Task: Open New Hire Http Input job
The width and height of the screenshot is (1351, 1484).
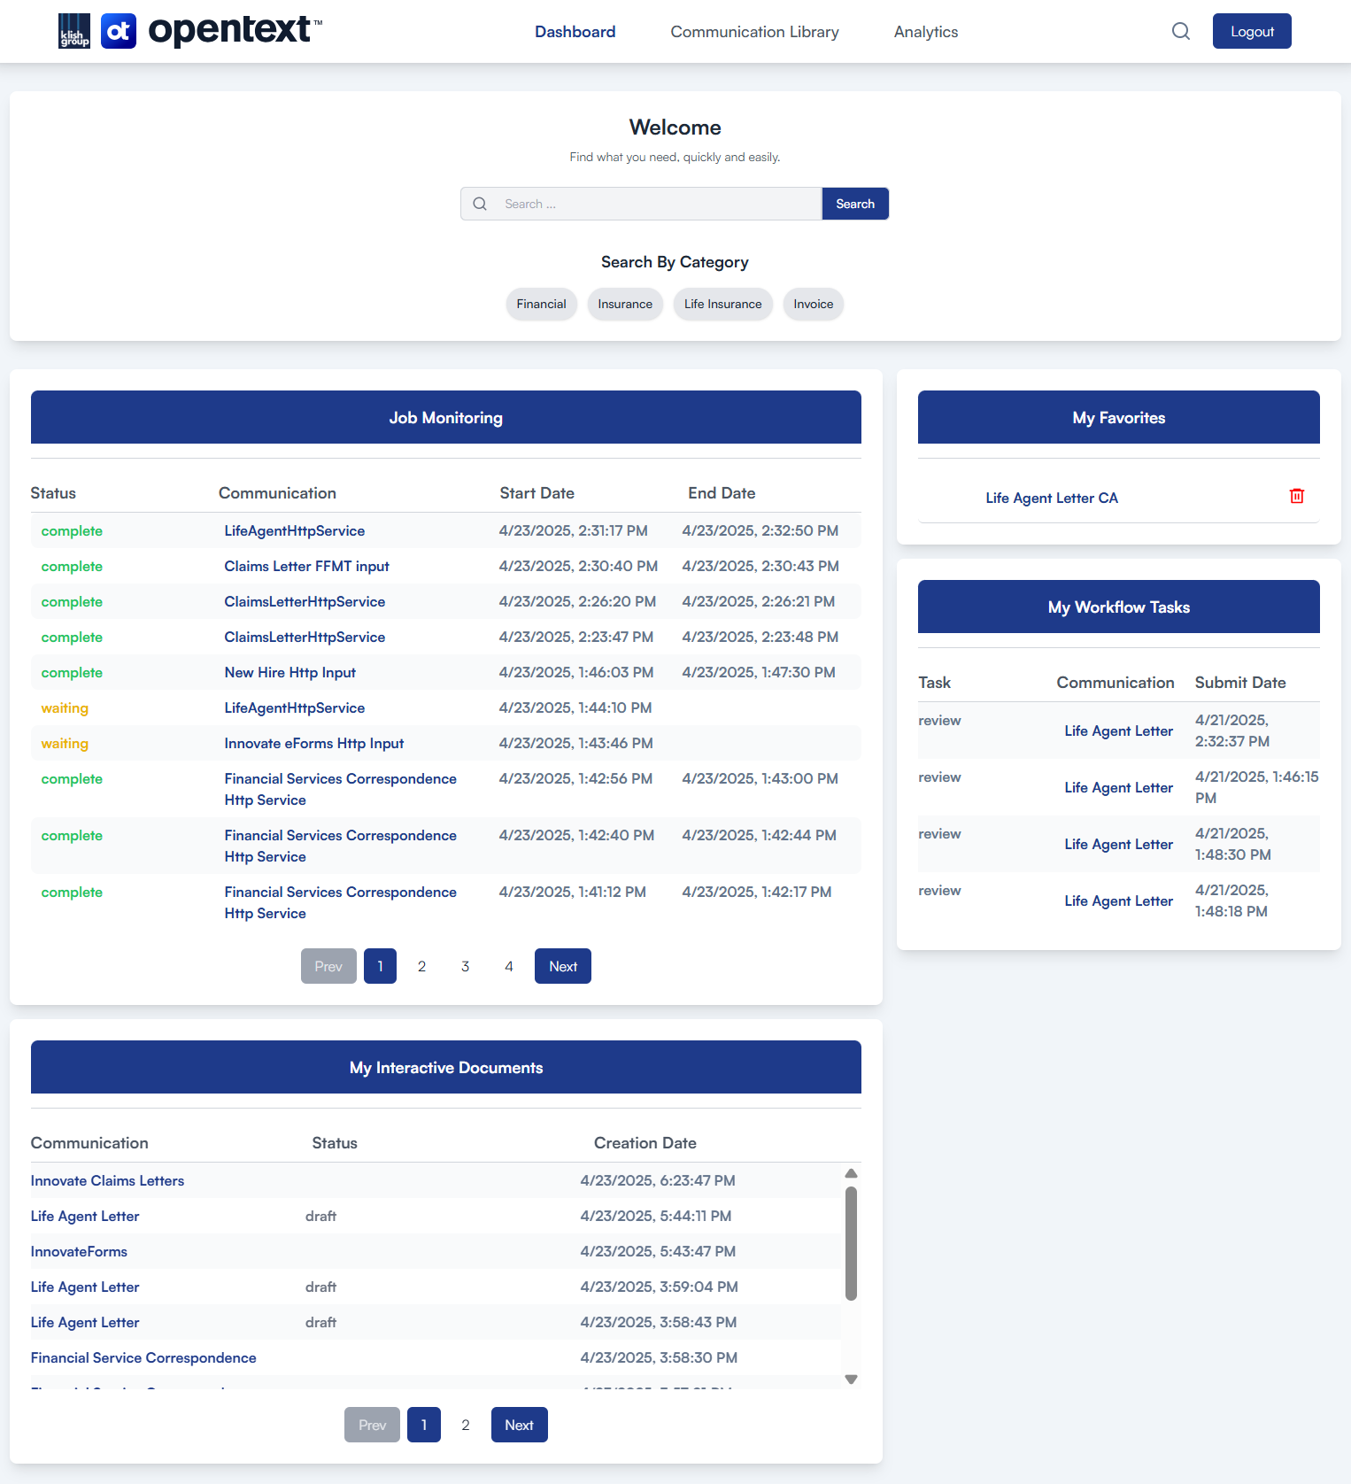Action: (x=289, y=672)
